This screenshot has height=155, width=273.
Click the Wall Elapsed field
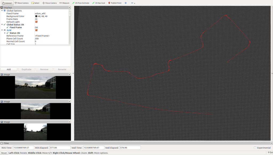click(130, 148)
